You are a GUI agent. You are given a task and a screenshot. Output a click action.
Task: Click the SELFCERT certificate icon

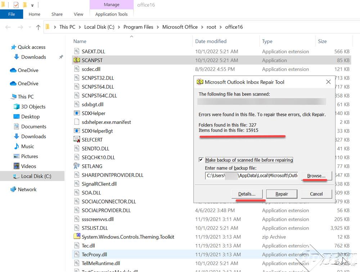(x=77, y=139)
